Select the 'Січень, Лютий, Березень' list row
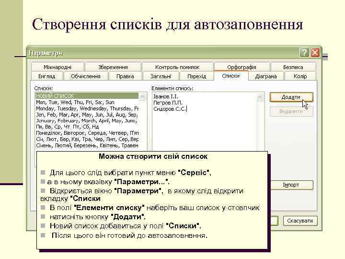Image resolution: width=345 pixels, height=259 pixels. [87, 145]
